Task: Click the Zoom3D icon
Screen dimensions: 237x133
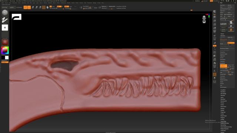Action: coord(214,59)
